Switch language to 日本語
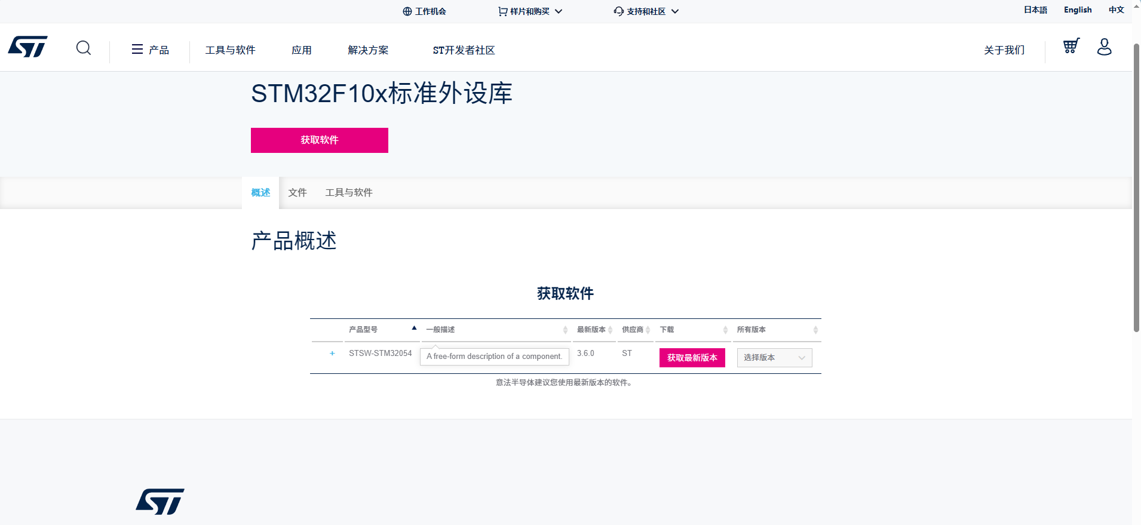This screenshot has height=525, width=1141. pyautogui.click(x=1035, y=10)
